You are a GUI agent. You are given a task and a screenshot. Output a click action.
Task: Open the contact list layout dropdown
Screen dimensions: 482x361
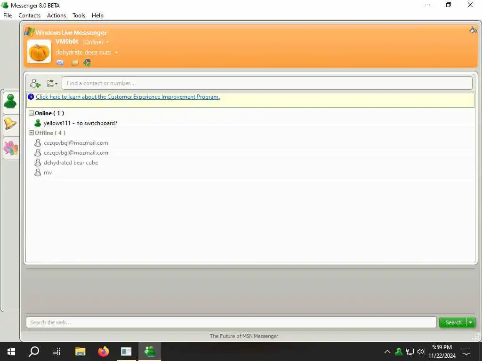coord(52,83)
